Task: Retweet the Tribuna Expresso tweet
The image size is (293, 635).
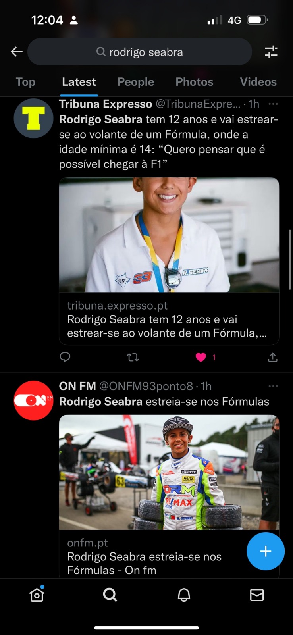Action: pyautogui.click(x=133, y=357)
